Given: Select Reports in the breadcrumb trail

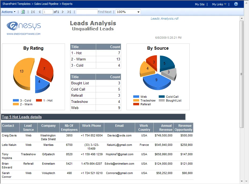Looking at the screenshot, I should [67, 4].
